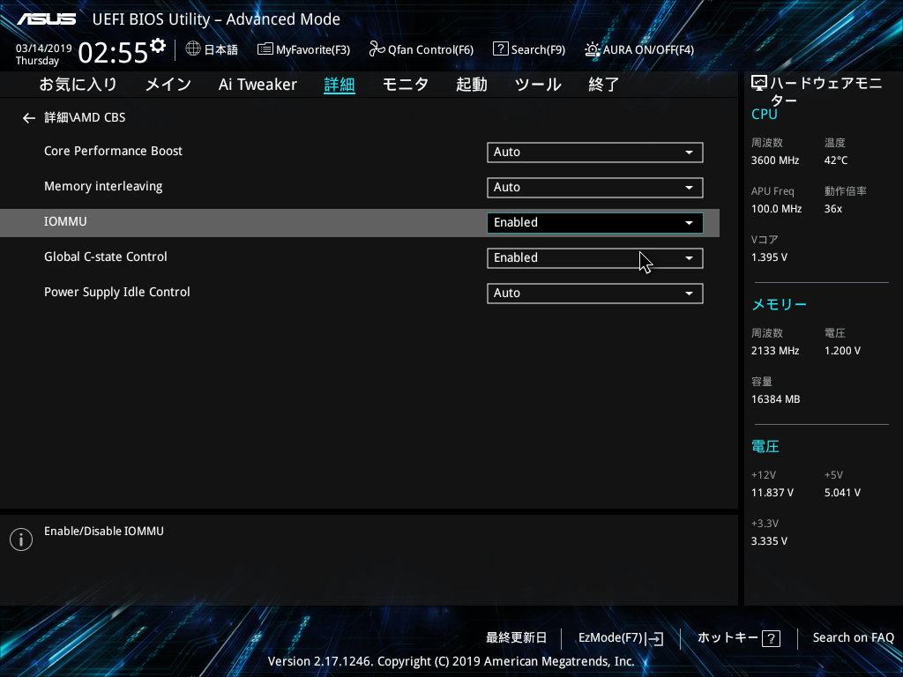Switch to Ai Tweaker tab

tap(257, 85)
